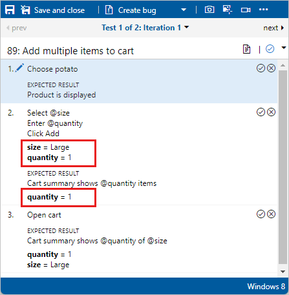Screen dimensions: 289x295
Task: Click the scrollbar down arrow
Action: coord(283,272)
